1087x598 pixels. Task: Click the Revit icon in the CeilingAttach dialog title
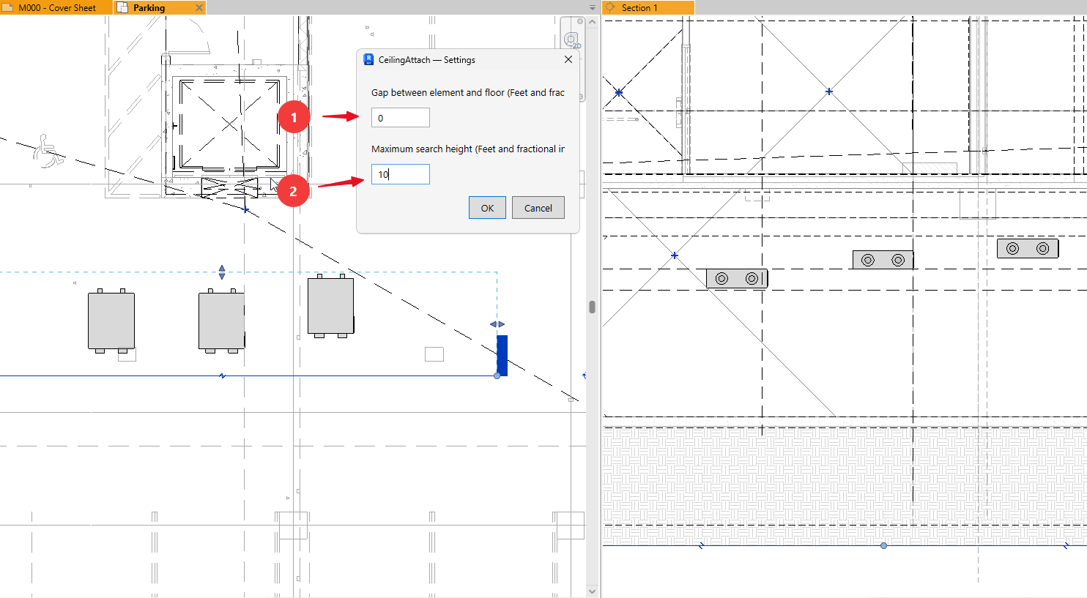[369, 60]
